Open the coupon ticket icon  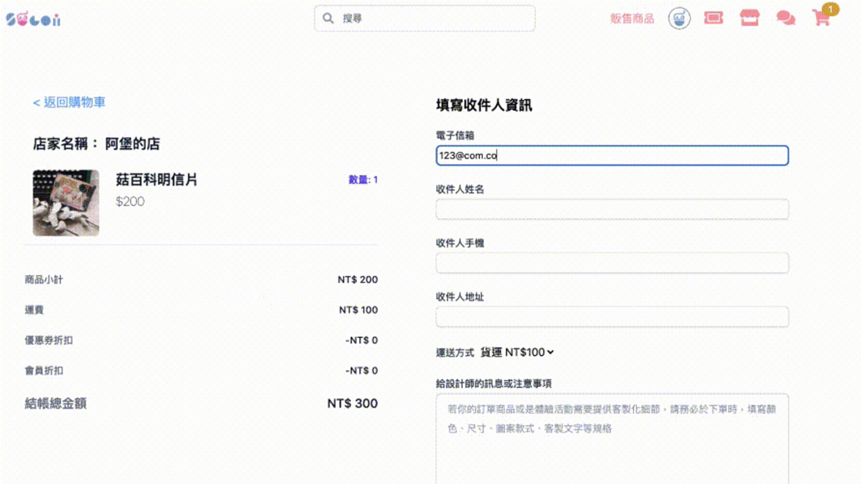(x=714, y=18)
